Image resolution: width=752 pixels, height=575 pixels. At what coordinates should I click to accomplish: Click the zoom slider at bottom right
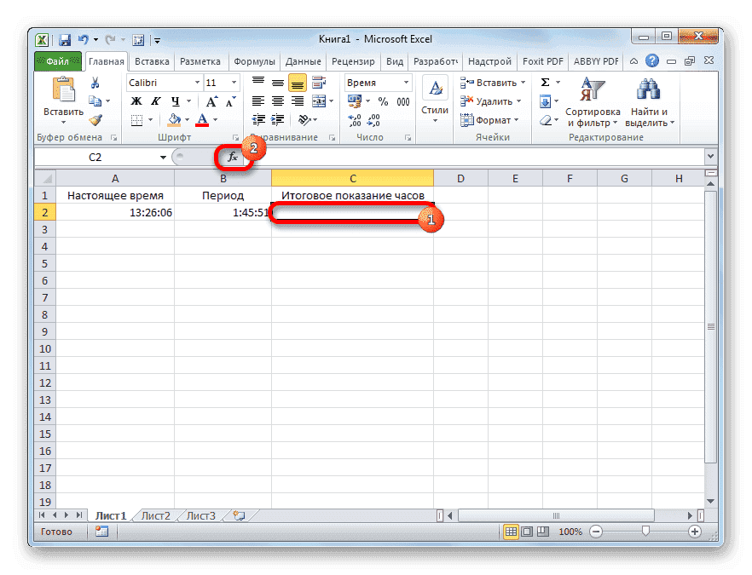(646, 531)
